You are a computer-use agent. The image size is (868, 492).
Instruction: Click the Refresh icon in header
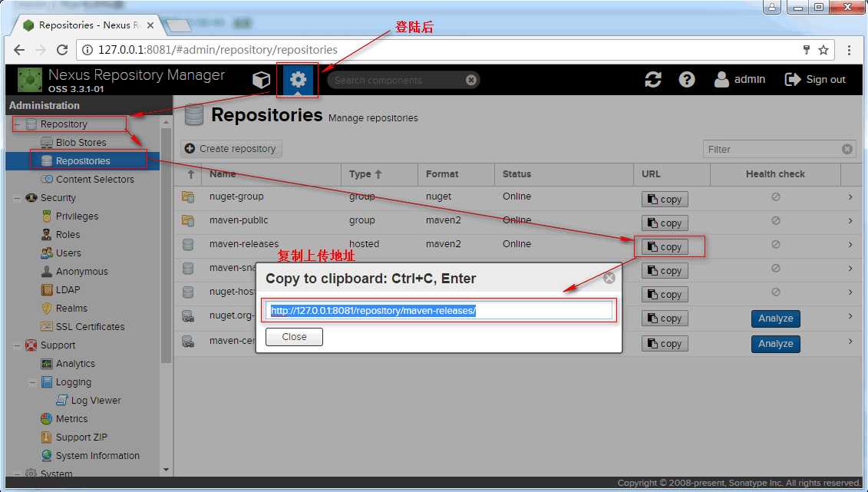click(653, 80)
